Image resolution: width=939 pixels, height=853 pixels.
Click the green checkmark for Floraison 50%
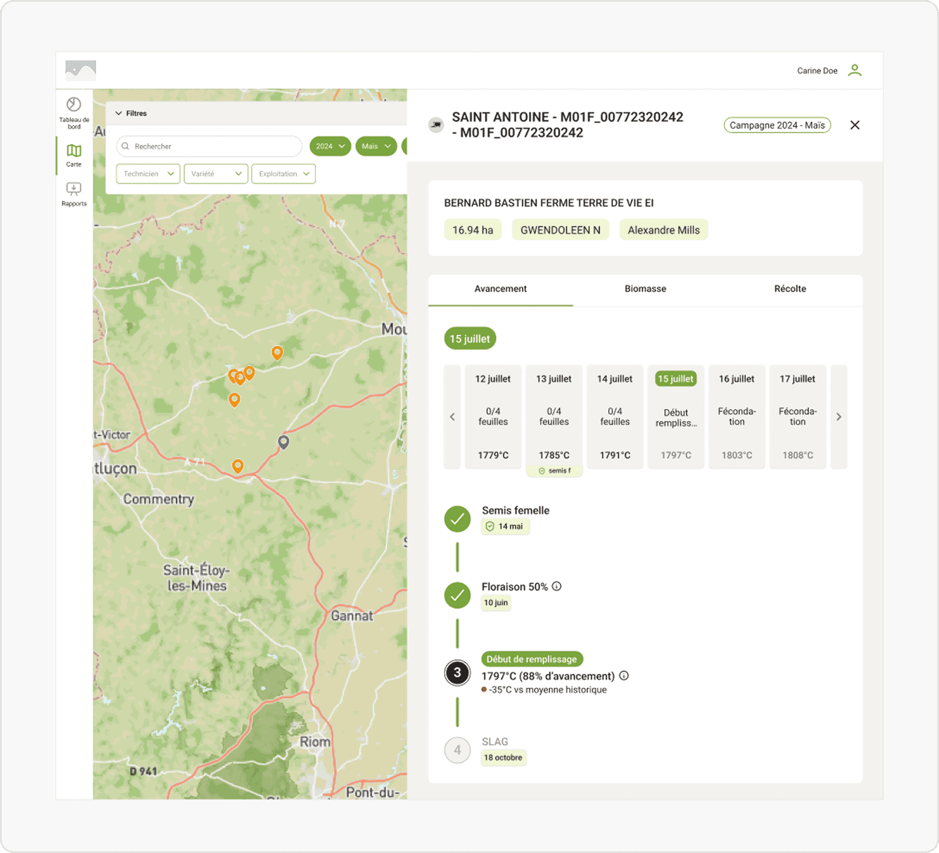pyautogui.click(x=457, y=596)
